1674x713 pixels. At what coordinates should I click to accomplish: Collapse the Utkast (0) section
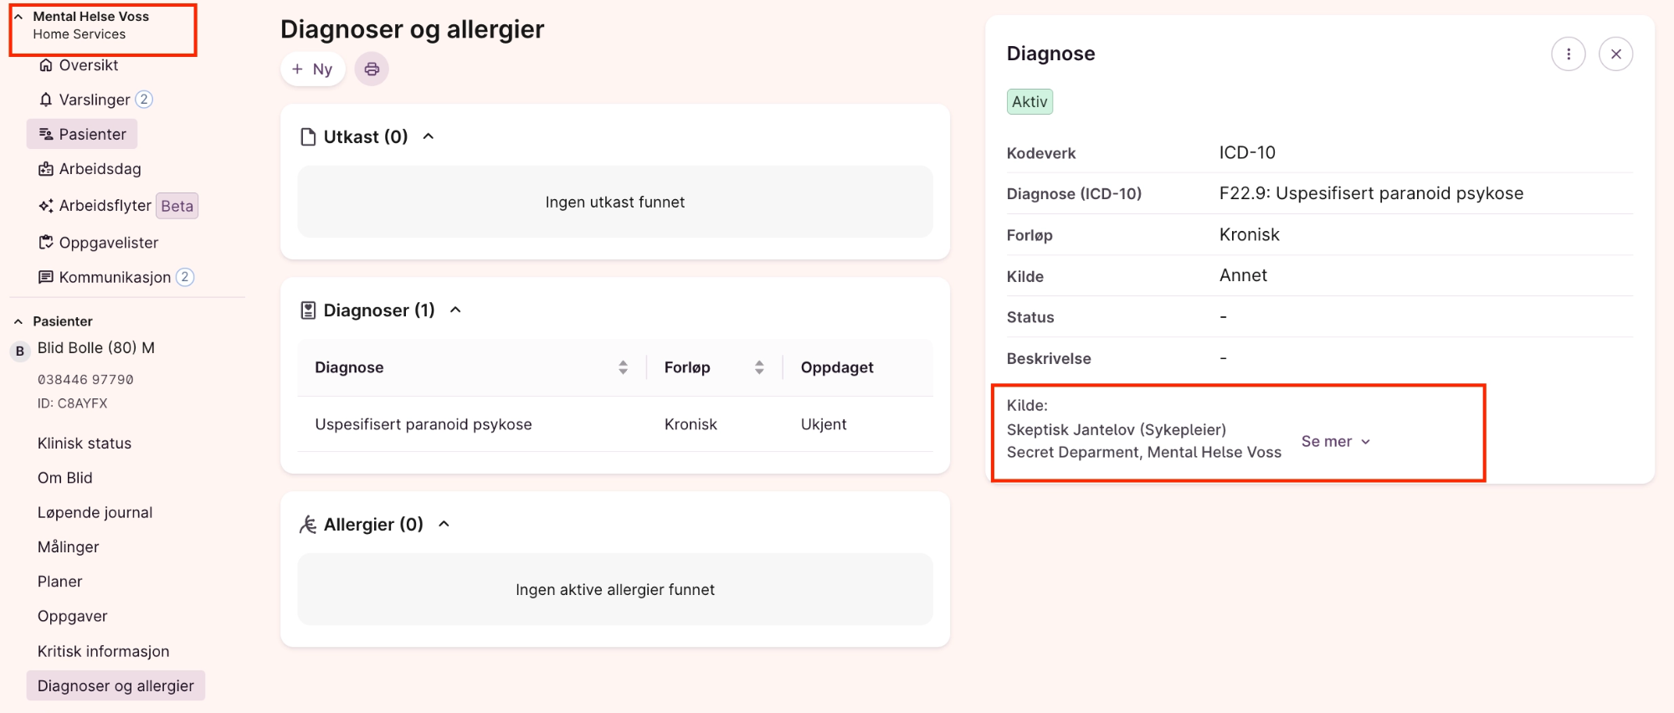click(429, 136)
